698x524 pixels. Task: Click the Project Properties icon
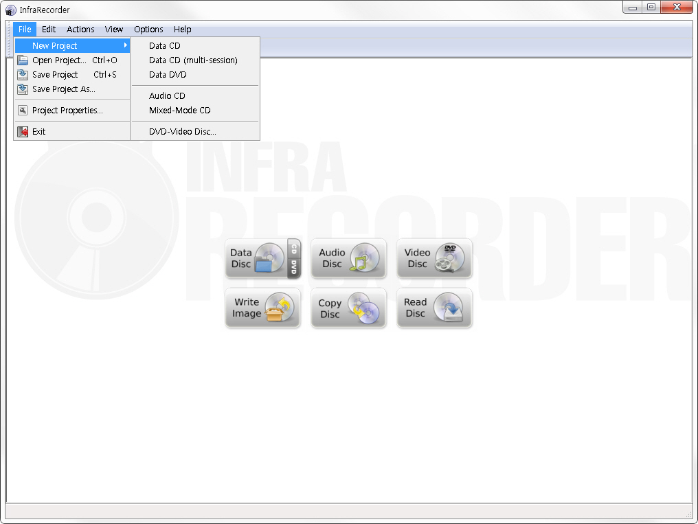tap(23, 111)
